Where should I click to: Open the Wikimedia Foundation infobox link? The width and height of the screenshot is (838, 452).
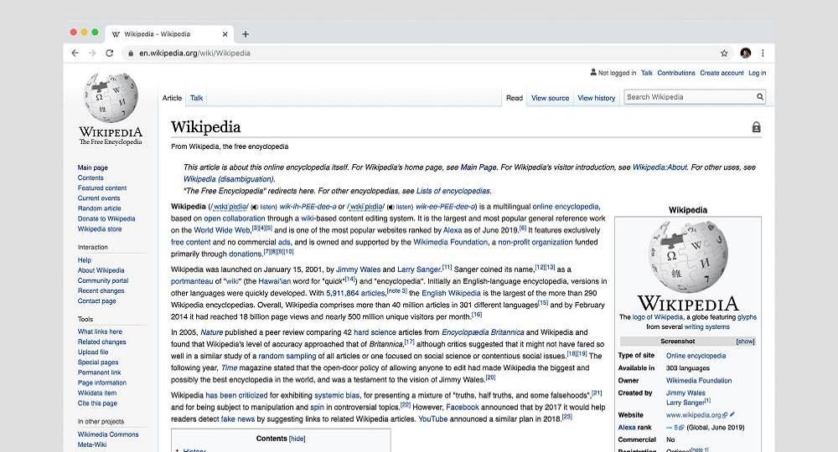[x=699, y=381]
